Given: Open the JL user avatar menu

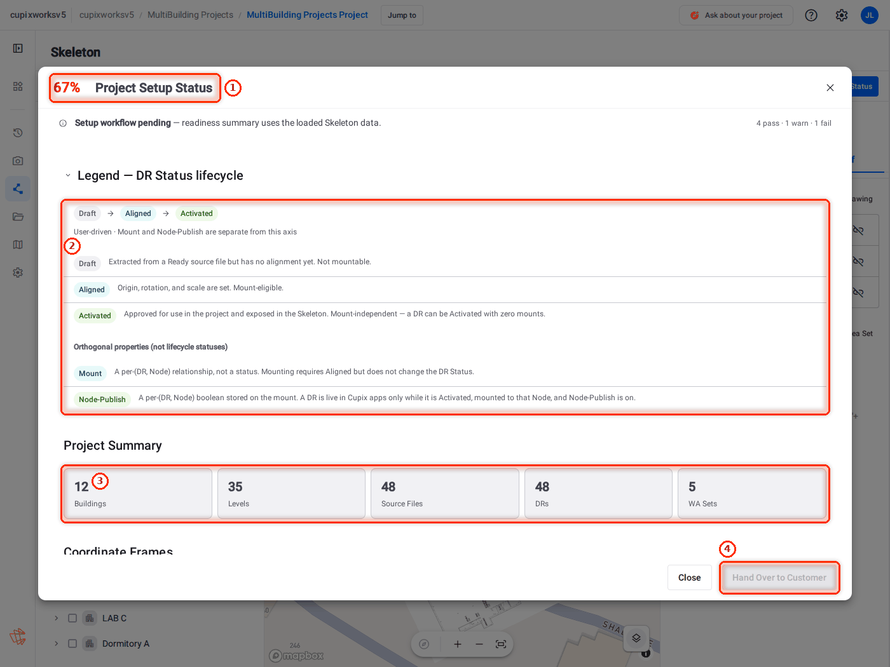Looking at the screenshot, I should 870,15.
